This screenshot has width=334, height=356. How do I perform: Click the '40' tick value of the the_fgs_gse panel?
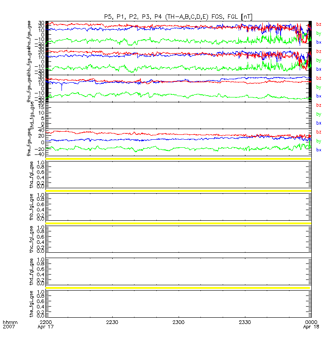(x=41, y=130)
